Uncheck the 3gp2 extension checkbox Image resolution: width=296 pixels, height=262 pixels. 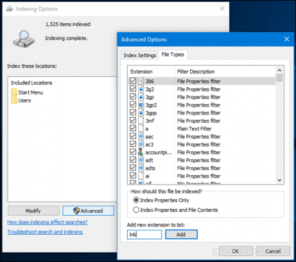[x=133, y=104]
